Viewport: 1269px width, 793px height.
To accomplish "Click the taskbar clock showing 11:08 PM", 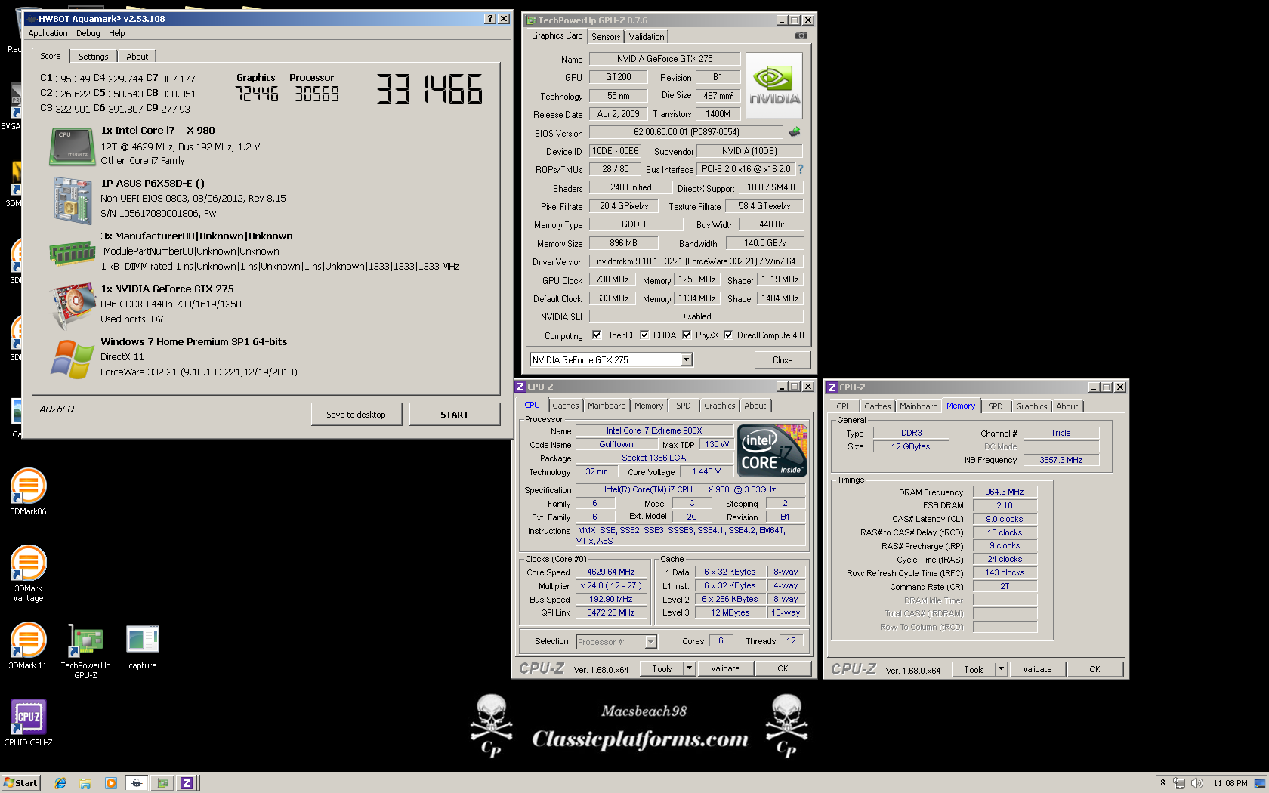I will (x=1230, y=783).
